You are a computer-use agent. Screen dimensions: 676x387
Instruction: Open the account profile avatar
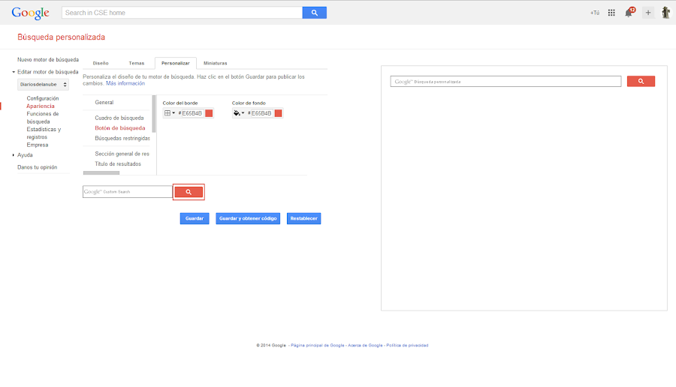click(666, 13)
